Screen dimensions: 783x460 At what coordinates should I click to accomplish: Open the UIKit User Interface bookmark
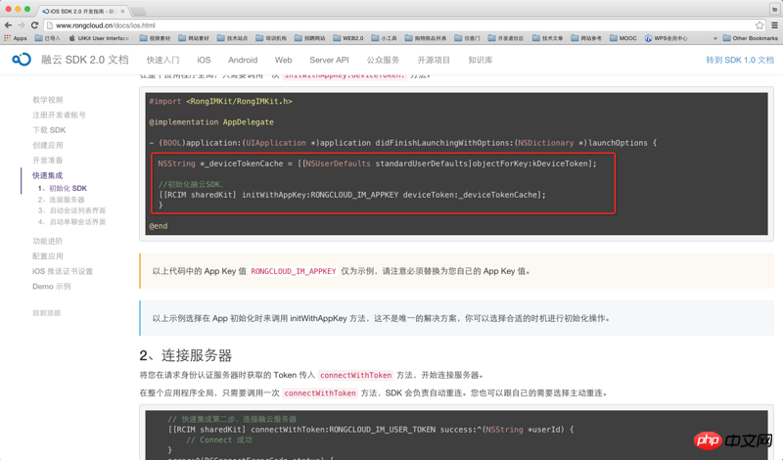[x=99, y=38]
